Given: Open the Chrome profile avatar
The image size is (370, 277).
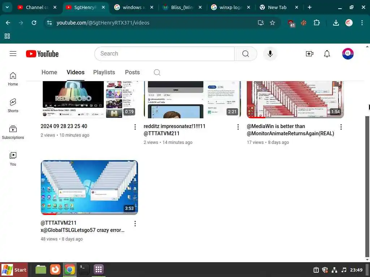Looking at the screenshot, I should point(349,23).
